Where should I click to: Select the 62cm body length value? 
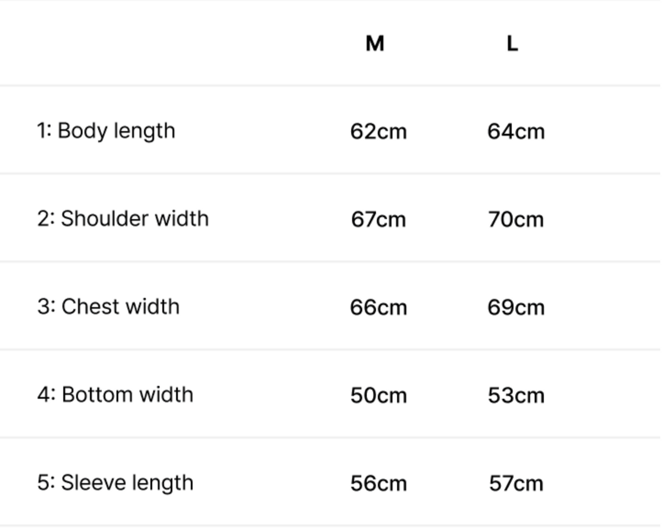(x=378, y=131)
